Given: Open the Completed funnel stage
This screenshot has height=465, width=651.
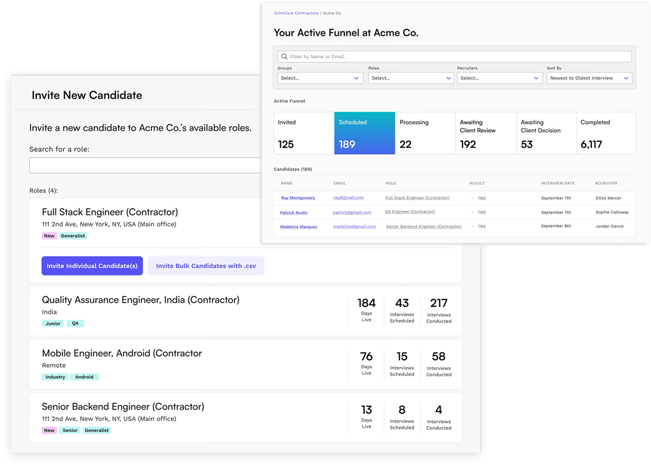Looking at the screenshot, I should click(x=606, y=133).
